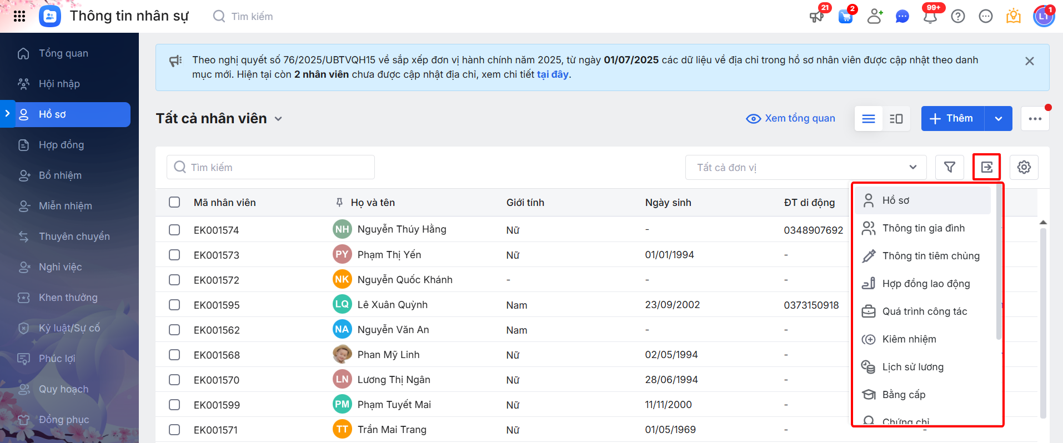The image size is (1063, 443).
Task: Click the employee table search field
Action: point(270,167)
